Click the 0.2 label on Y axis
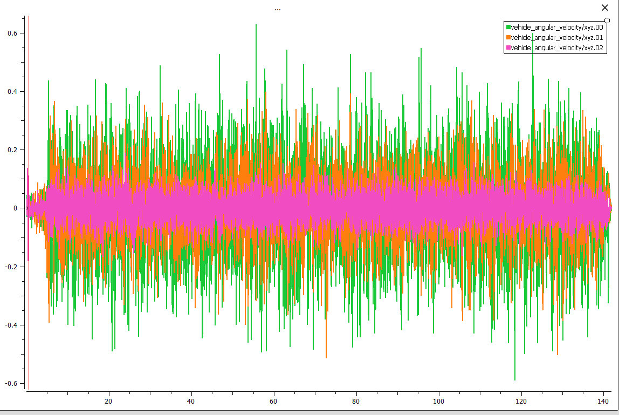 pos(12,149)
